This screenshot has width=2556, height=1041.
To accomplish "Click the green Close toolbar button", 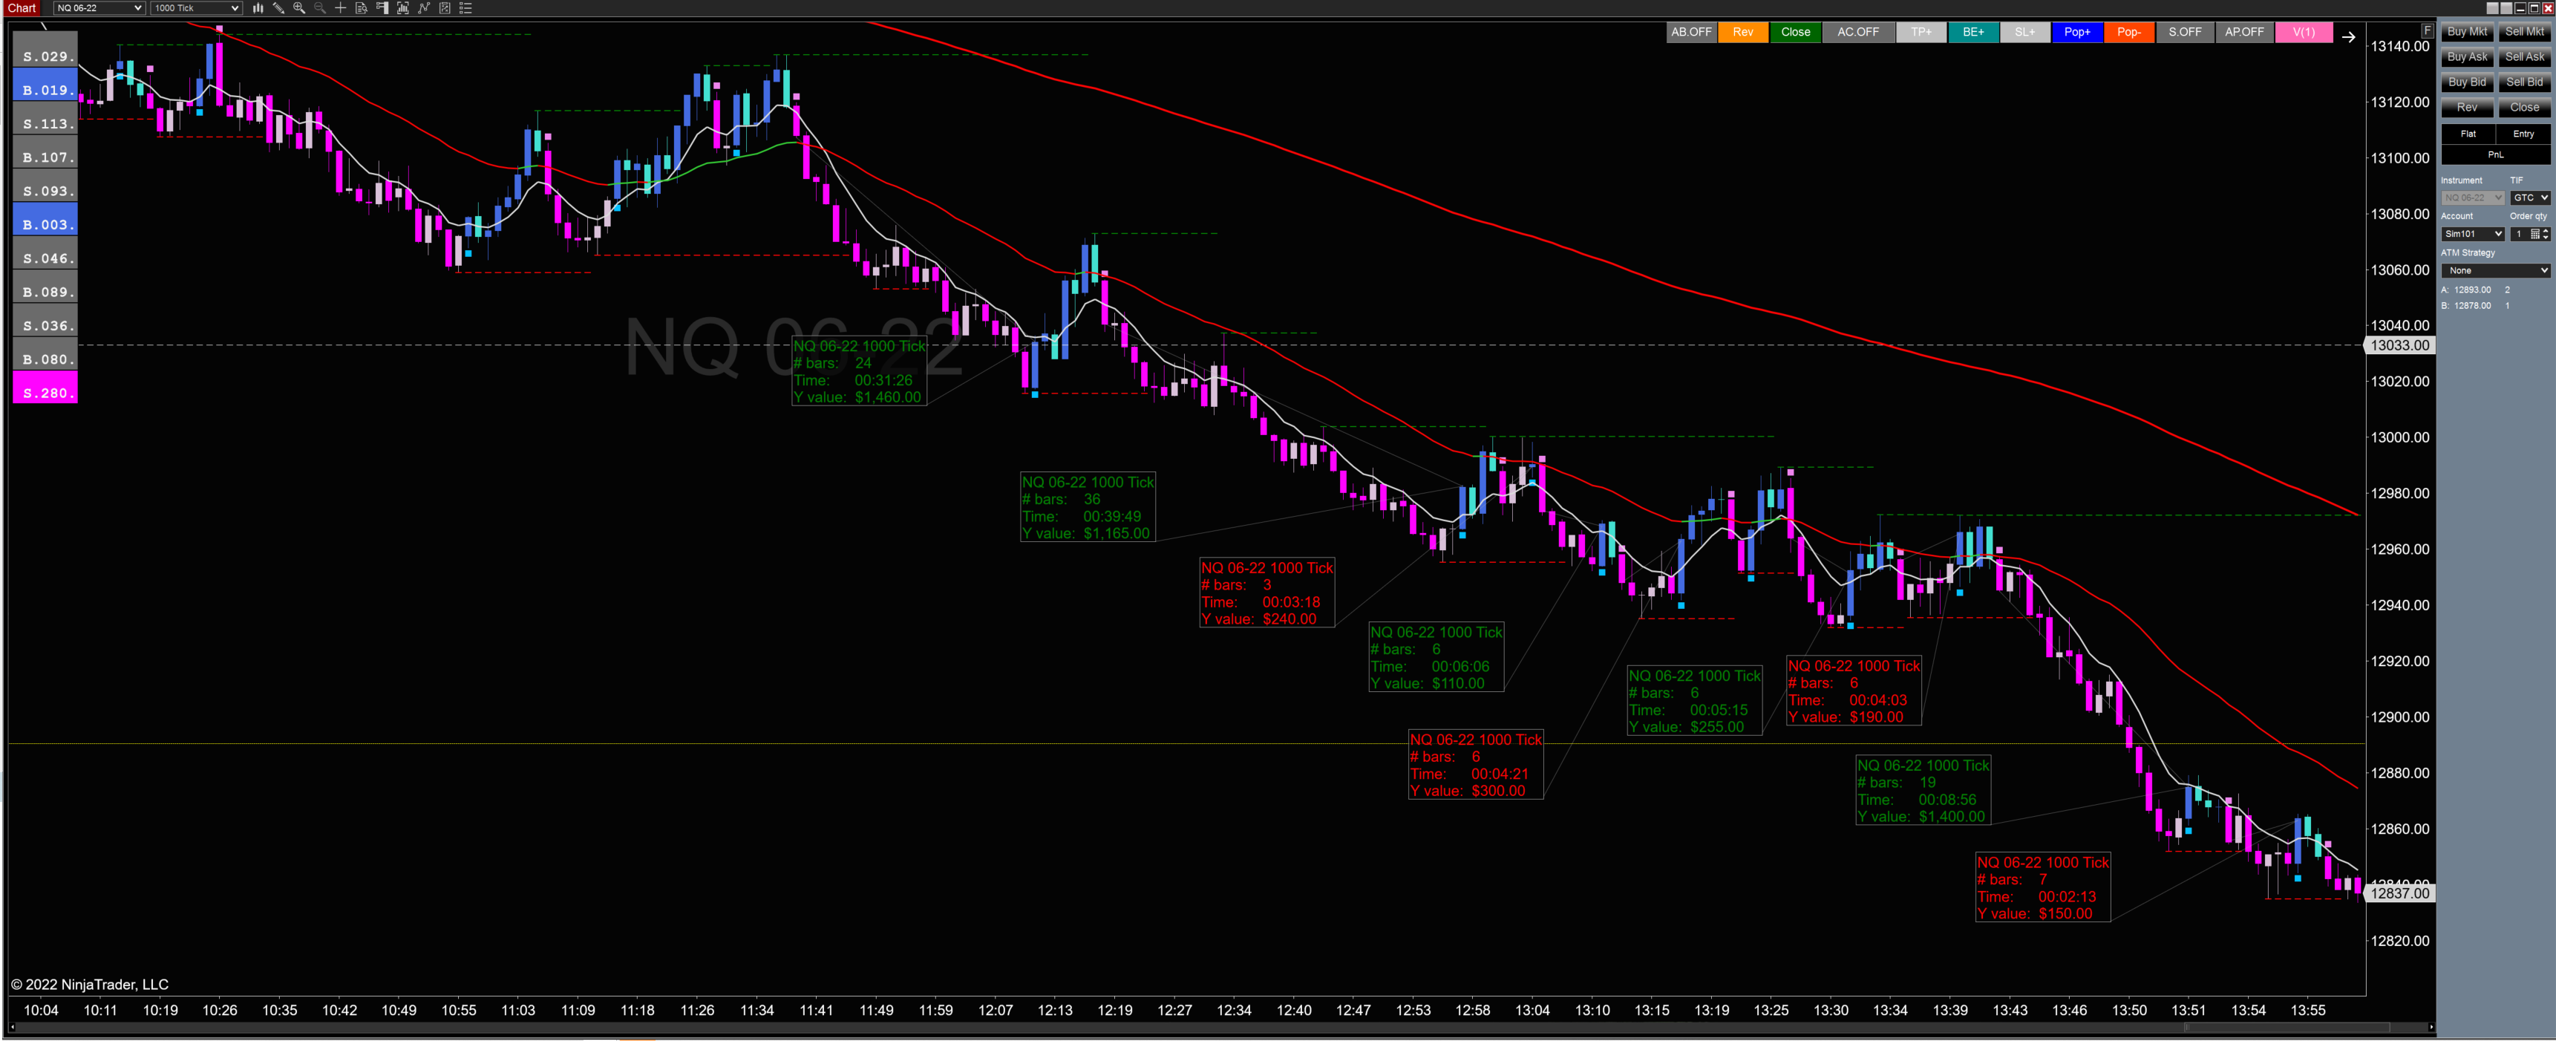I will (x=1795, y=32).
